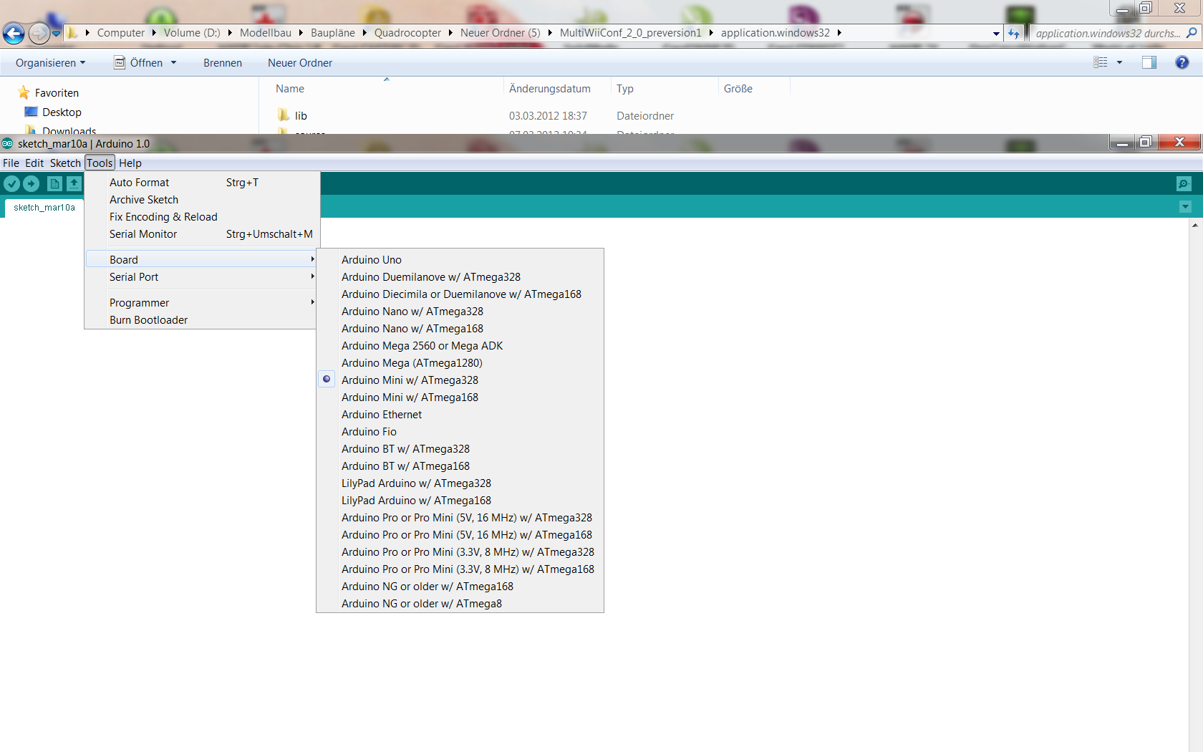Open the sketch tab dropdown arrow
The image size is (1203, 752).
(x=1185, y=207)
